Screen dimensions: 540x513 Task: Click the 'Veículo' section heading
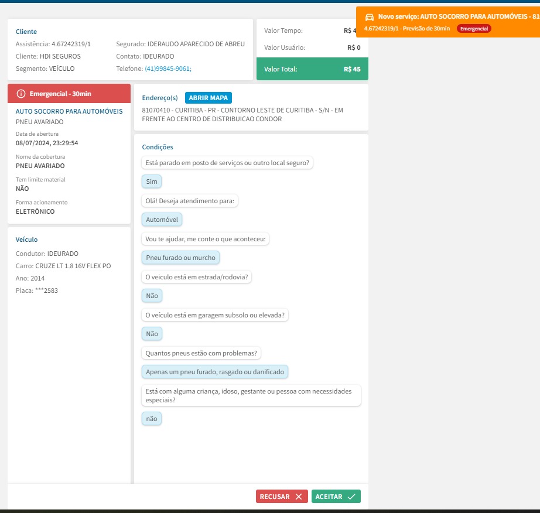(26, 240)
